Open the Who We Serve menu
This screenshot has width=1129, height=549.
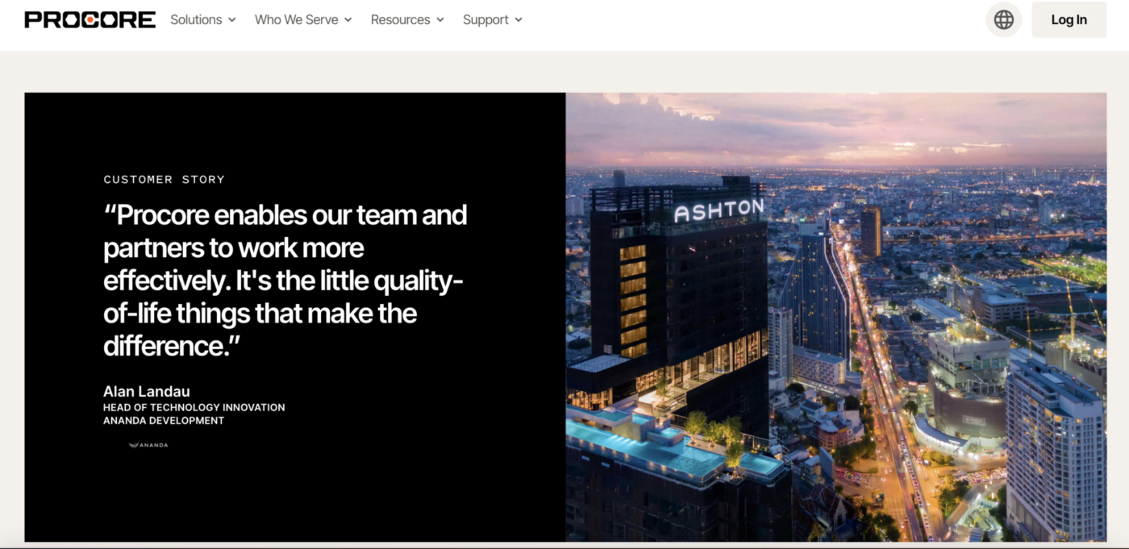point(303,19)
